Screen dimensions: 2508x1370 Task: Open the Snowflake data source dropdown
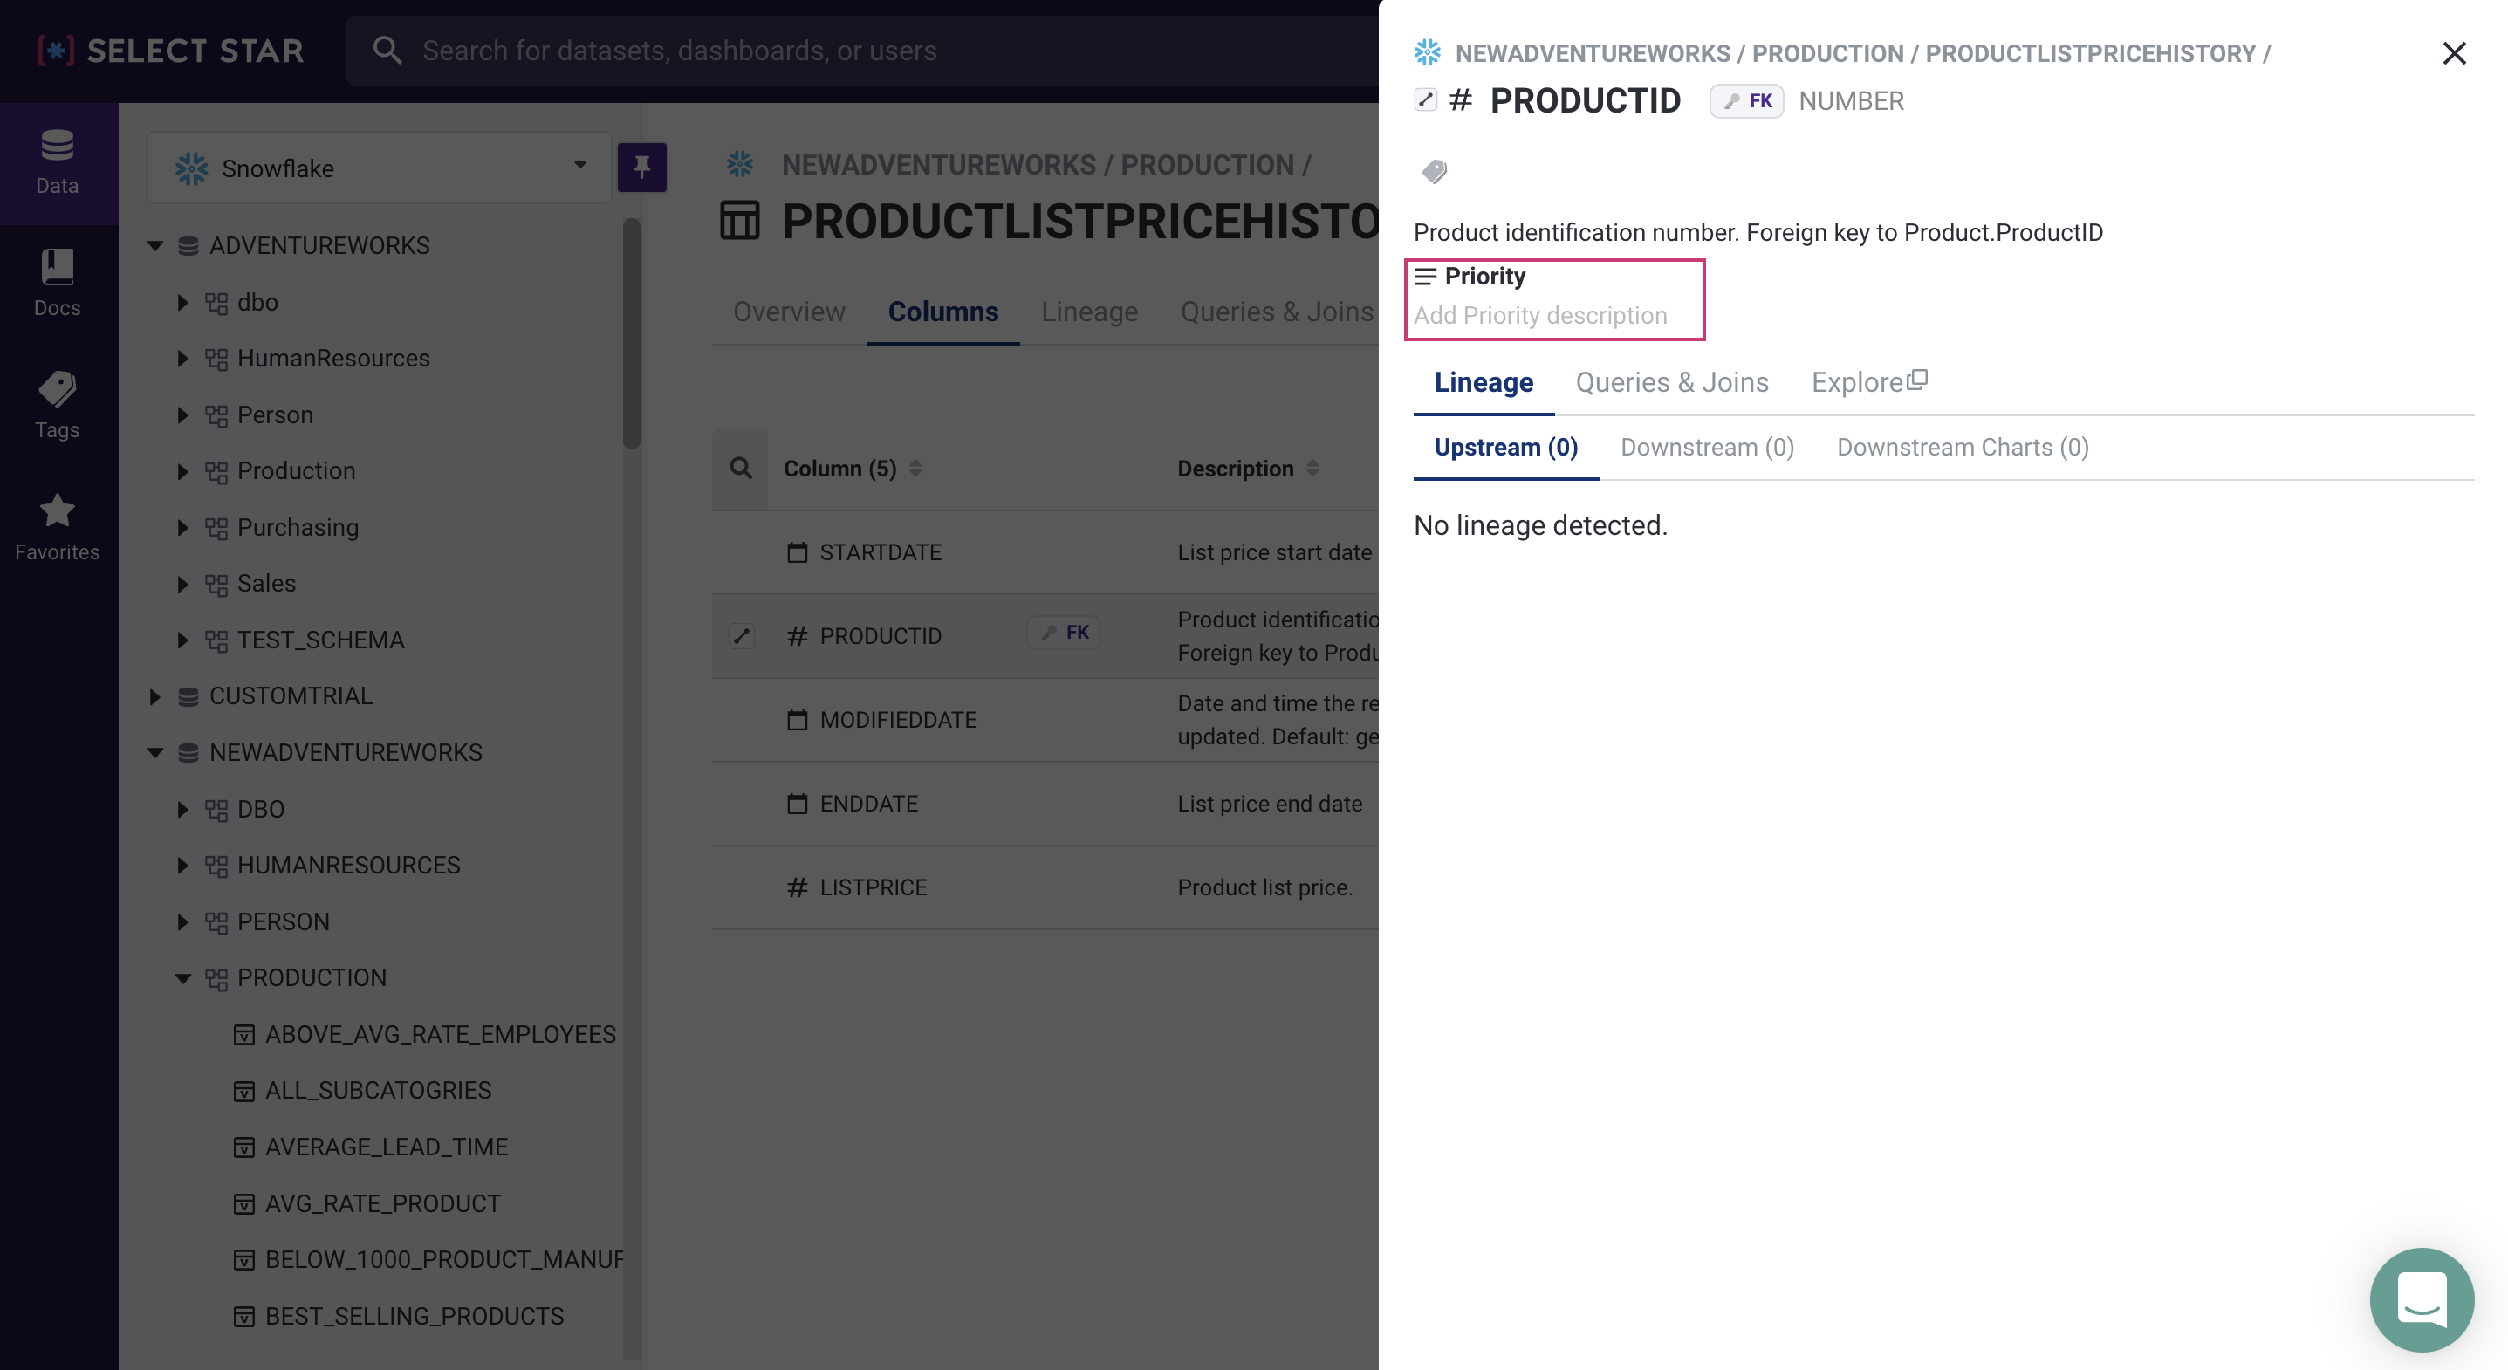tap(380, 168)
